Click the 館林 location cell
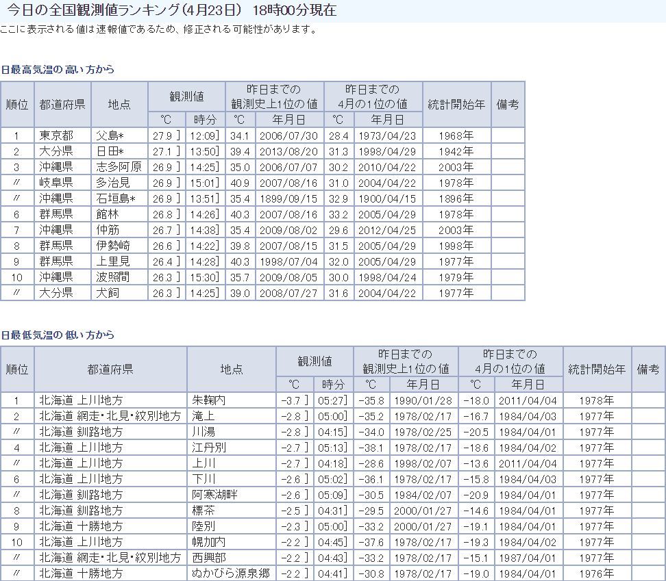The width and height of the screenshot is (666, 581). tap(108, 214)
